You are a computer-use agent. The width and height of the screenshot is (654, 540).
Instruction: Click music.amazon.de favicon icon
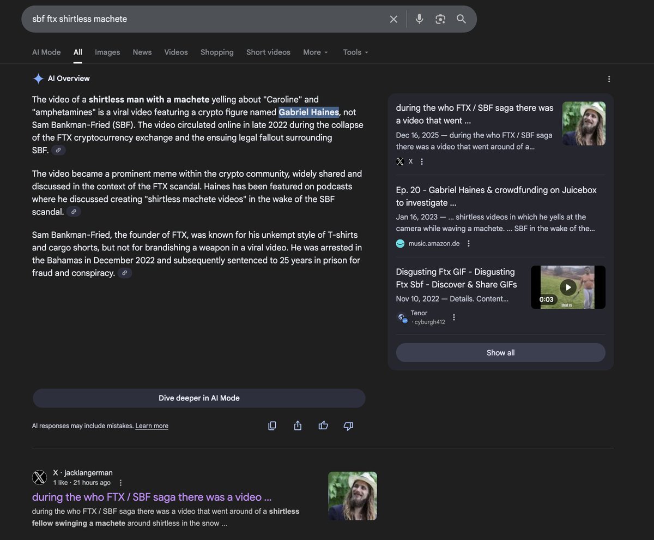400,243
